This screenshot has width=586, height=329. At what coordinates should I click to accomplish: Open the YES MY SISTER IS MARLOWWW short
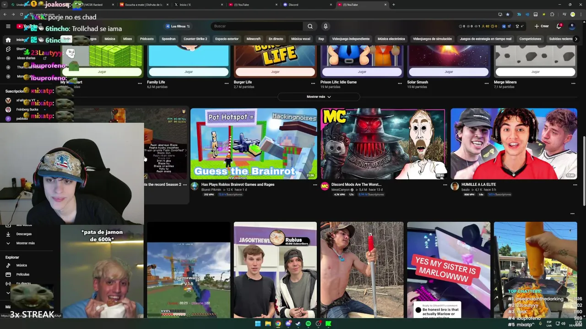tap(449, 270)
